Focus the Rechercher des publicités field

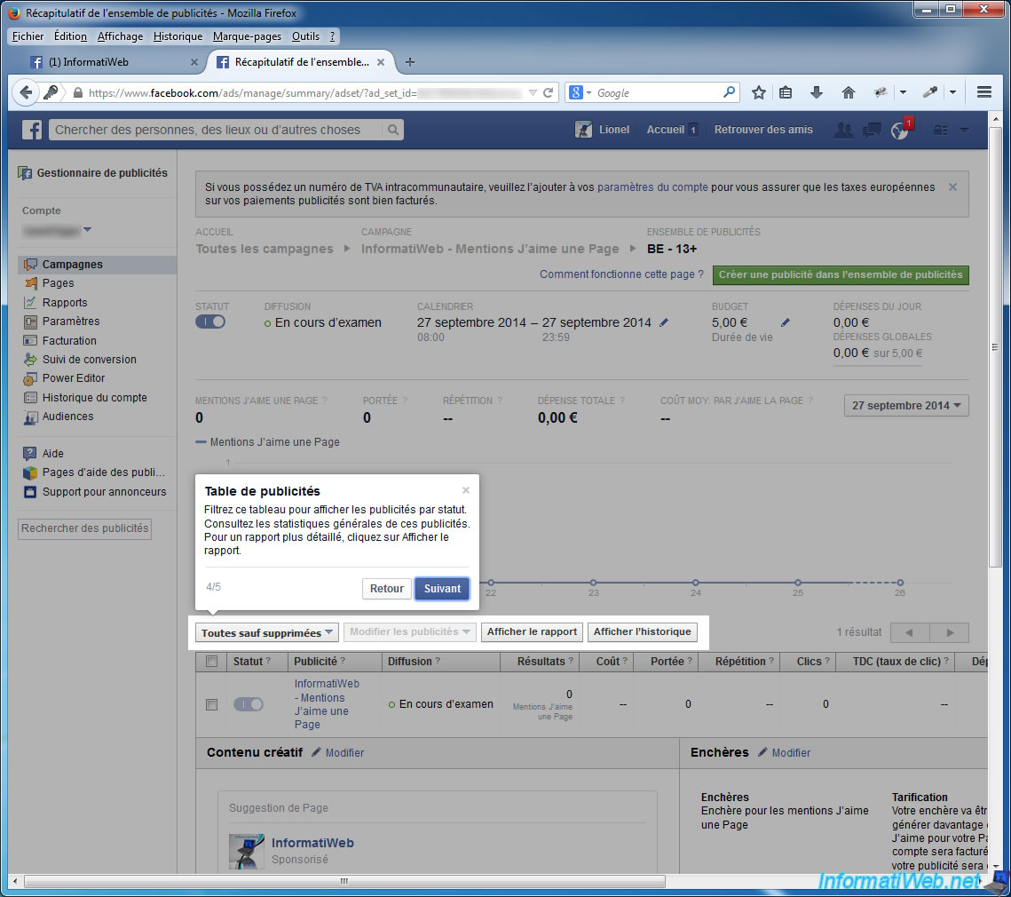pos(84,528)
